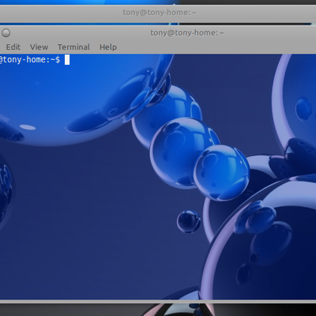Click the desktop strip below the terminal window
The width and height of the screenshot is (316, 316).
point(158,310)
